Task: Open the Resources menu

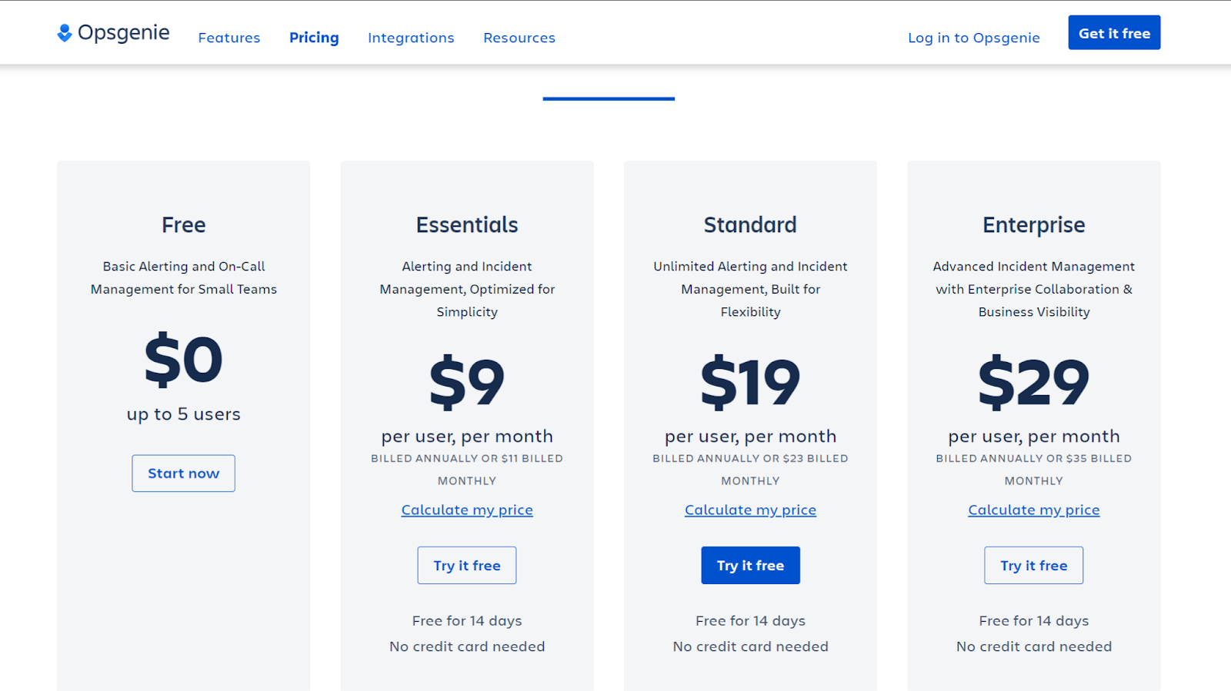Action: pyautogui.click(x=519, y=38)
